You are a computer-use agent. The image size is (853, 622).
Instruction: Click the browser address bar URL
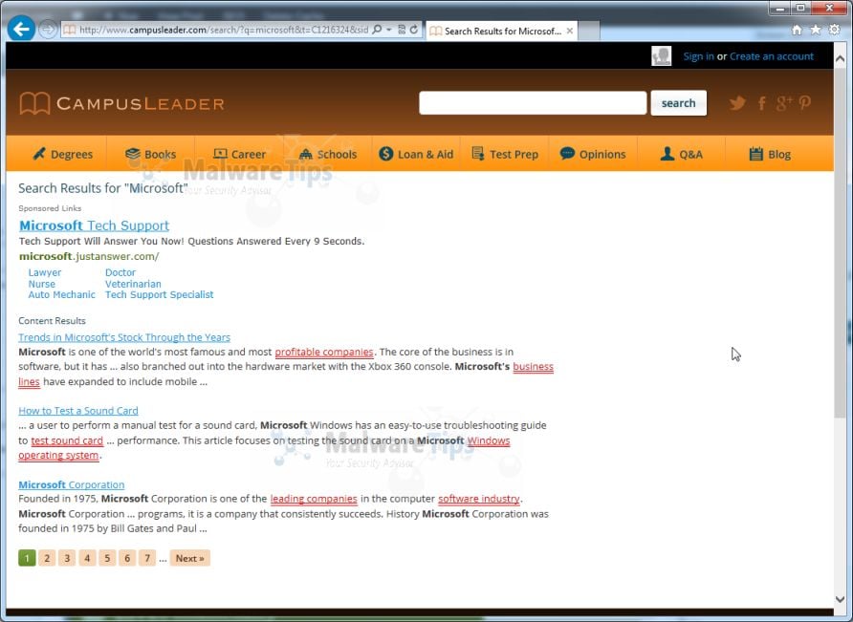(224, 30)
